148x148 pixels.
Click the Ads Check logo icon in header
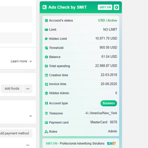pos(45,7)
